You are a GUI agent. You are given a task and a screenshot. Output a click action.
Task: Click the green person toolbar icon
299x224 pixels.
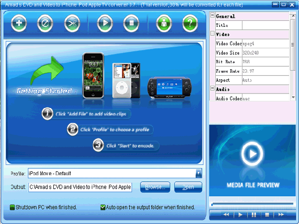click(164, 23)
